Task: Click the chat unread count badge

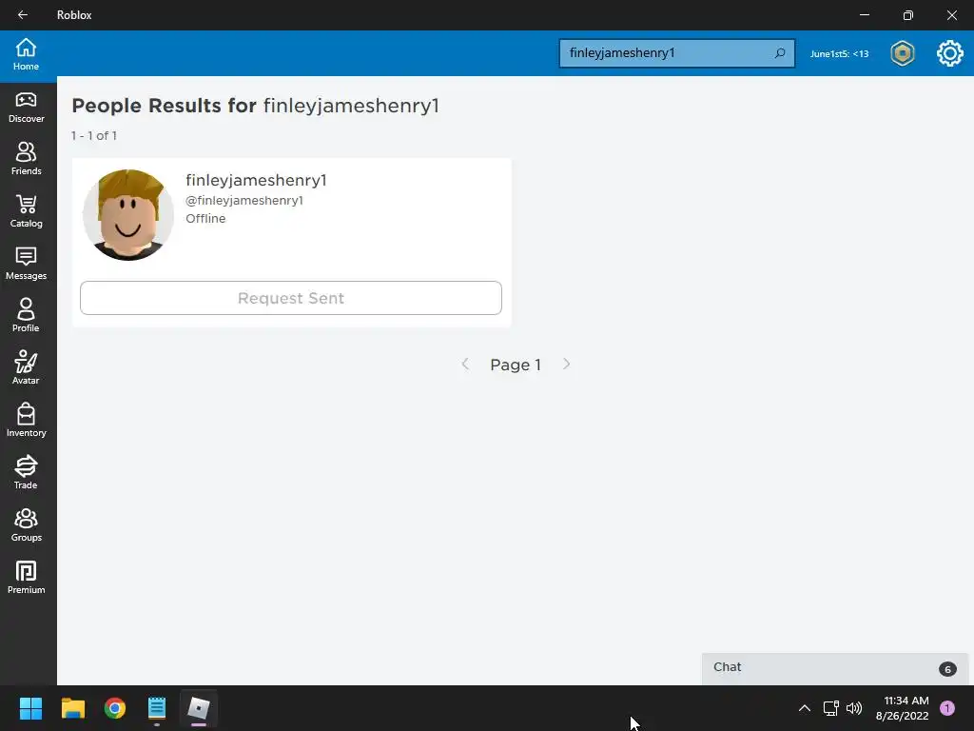Action: tap(947, 669)
